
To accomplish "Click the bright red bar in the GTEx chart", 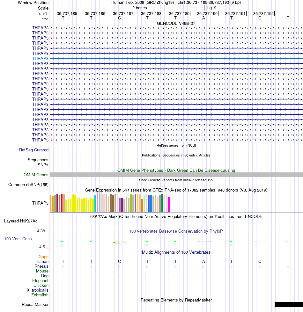I will 62,203.
